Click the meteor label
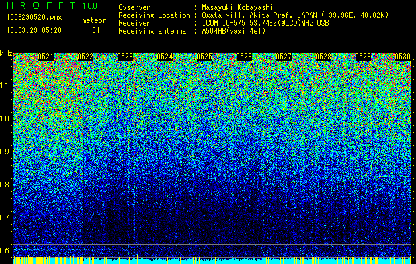The image size is (416, 264). coord(94,20)
